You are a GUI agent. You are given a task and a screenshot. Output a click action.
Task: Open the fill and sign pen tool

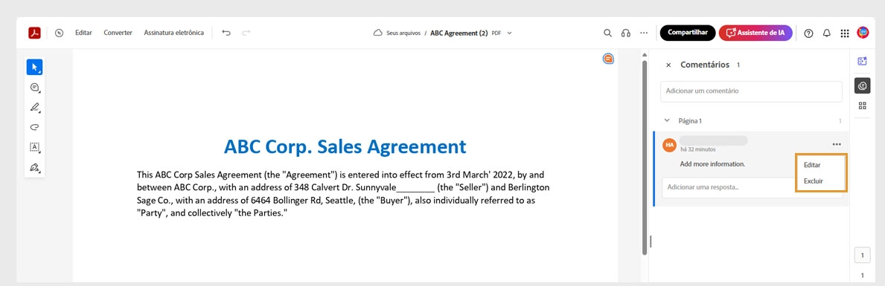coord(34,167)
